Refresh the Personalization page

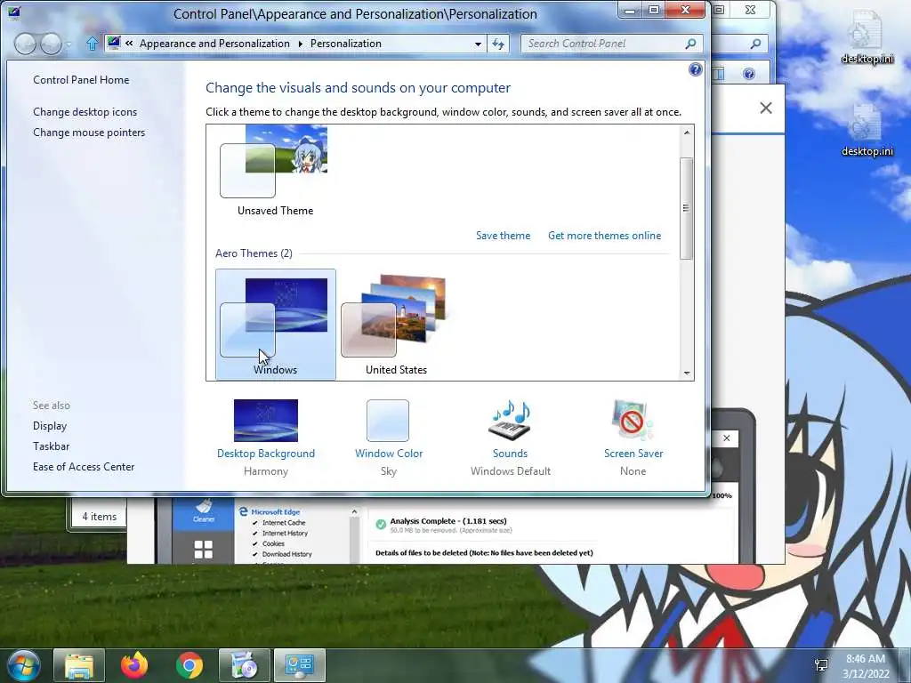click(x=498, y=44)
